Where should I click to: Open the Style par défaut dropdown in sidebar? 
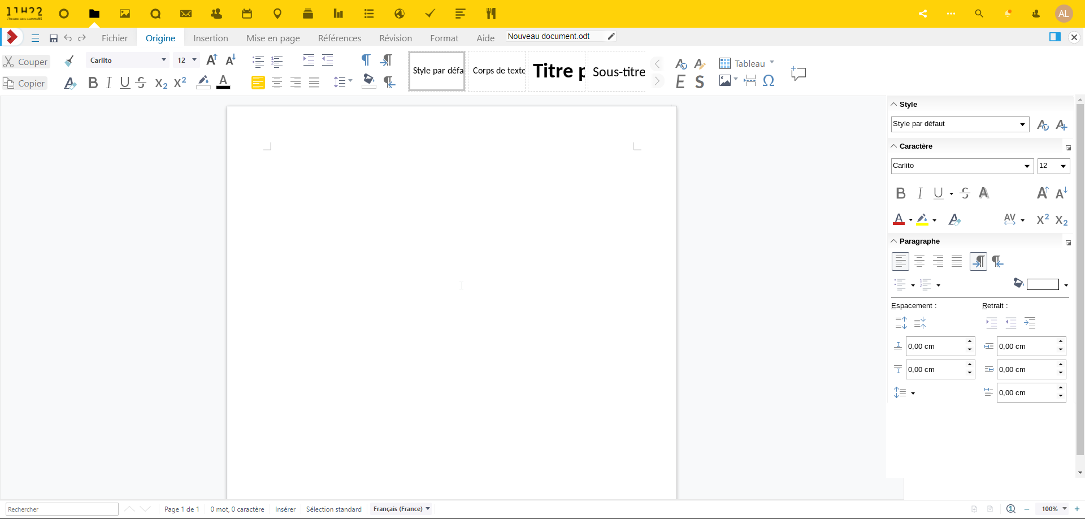click(x=1022, y=124)
